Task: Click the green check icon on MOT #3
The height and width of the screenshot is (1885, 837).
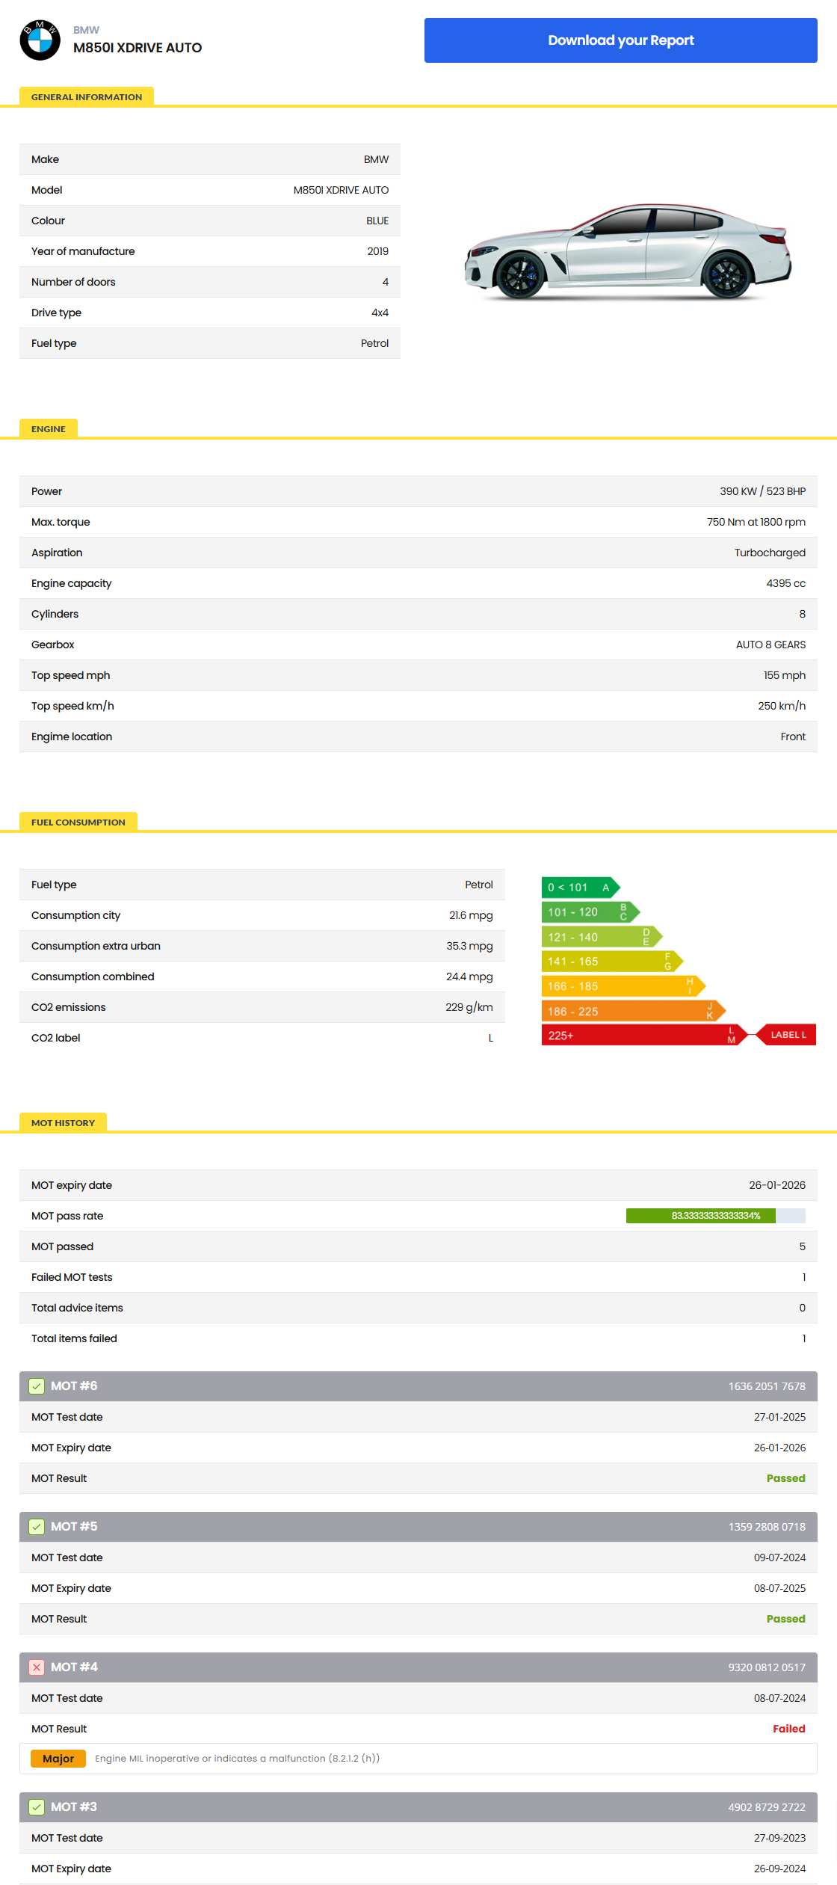Action: tap(37, 1807)
